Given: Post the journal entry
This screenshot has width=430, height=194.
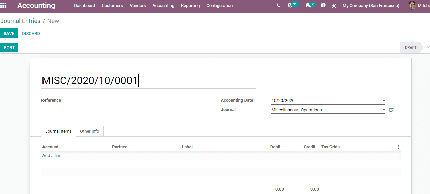Looking at the screenshot, I should point(9,47).
